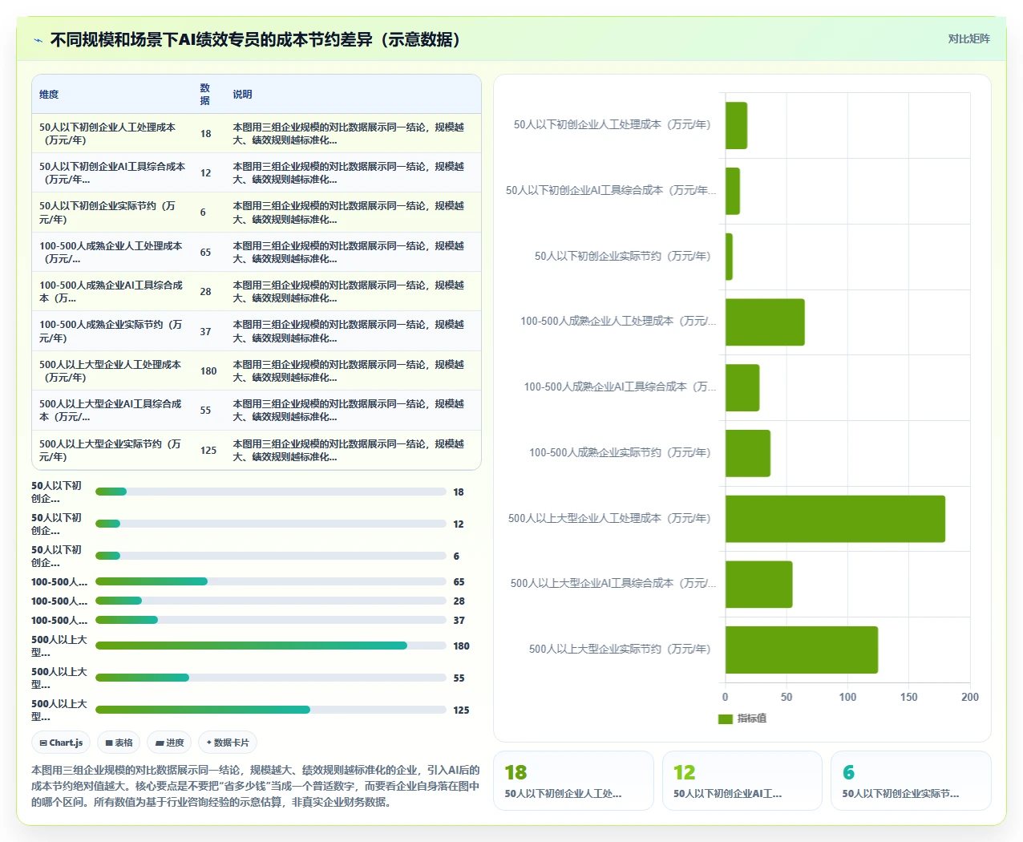Click the chart bar for 500人以上大型企业人工处理成本
The image size is (1023, 842).
(835, 519)
